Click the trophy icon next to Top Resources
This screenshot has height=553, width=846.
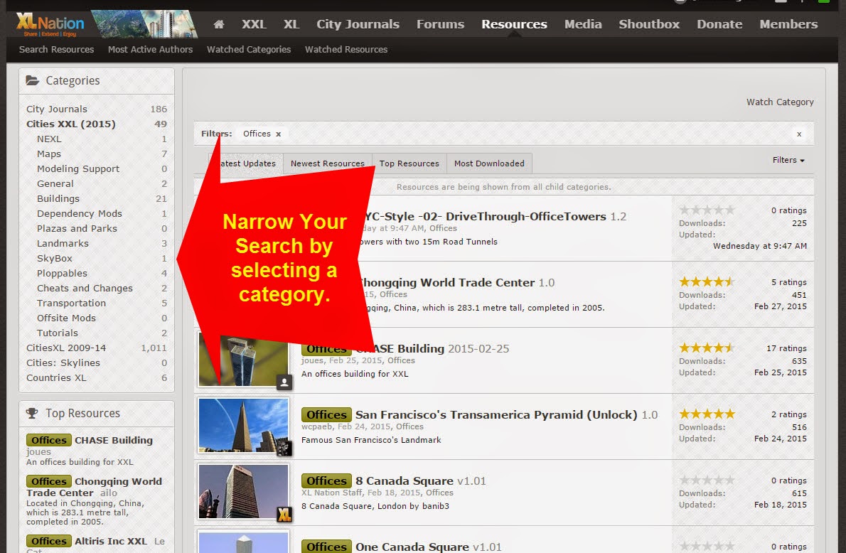click(33, 413)
